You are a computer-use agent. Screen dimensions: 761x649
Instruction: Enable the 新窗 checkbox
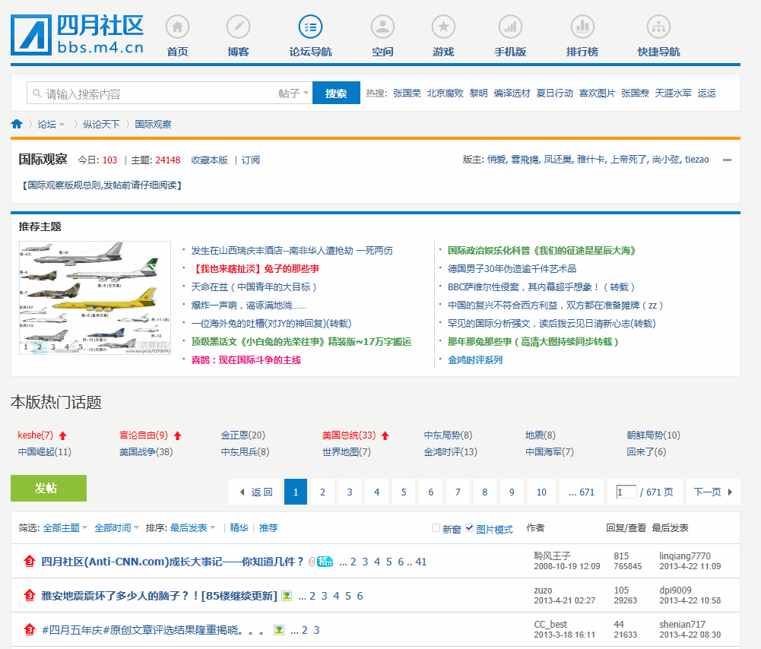[436, 528]
